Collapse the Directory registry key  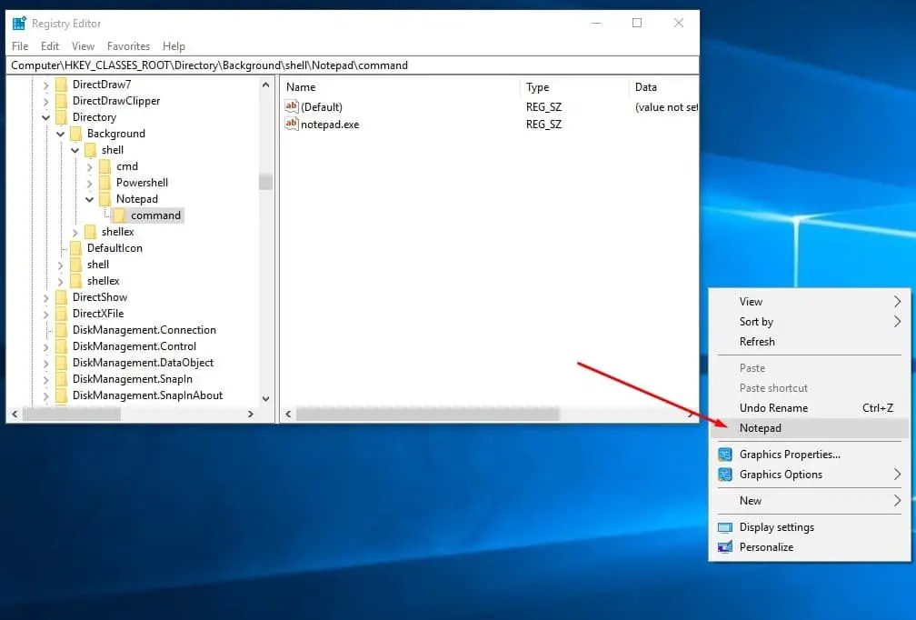tap(45, 116)
